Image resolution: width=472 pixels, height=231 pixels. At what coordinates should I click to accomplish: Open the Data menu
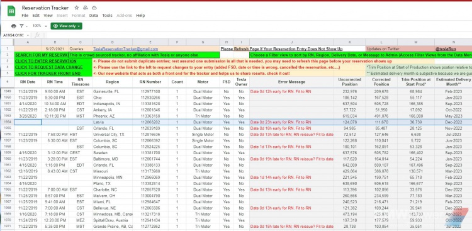tap(94, 15)
